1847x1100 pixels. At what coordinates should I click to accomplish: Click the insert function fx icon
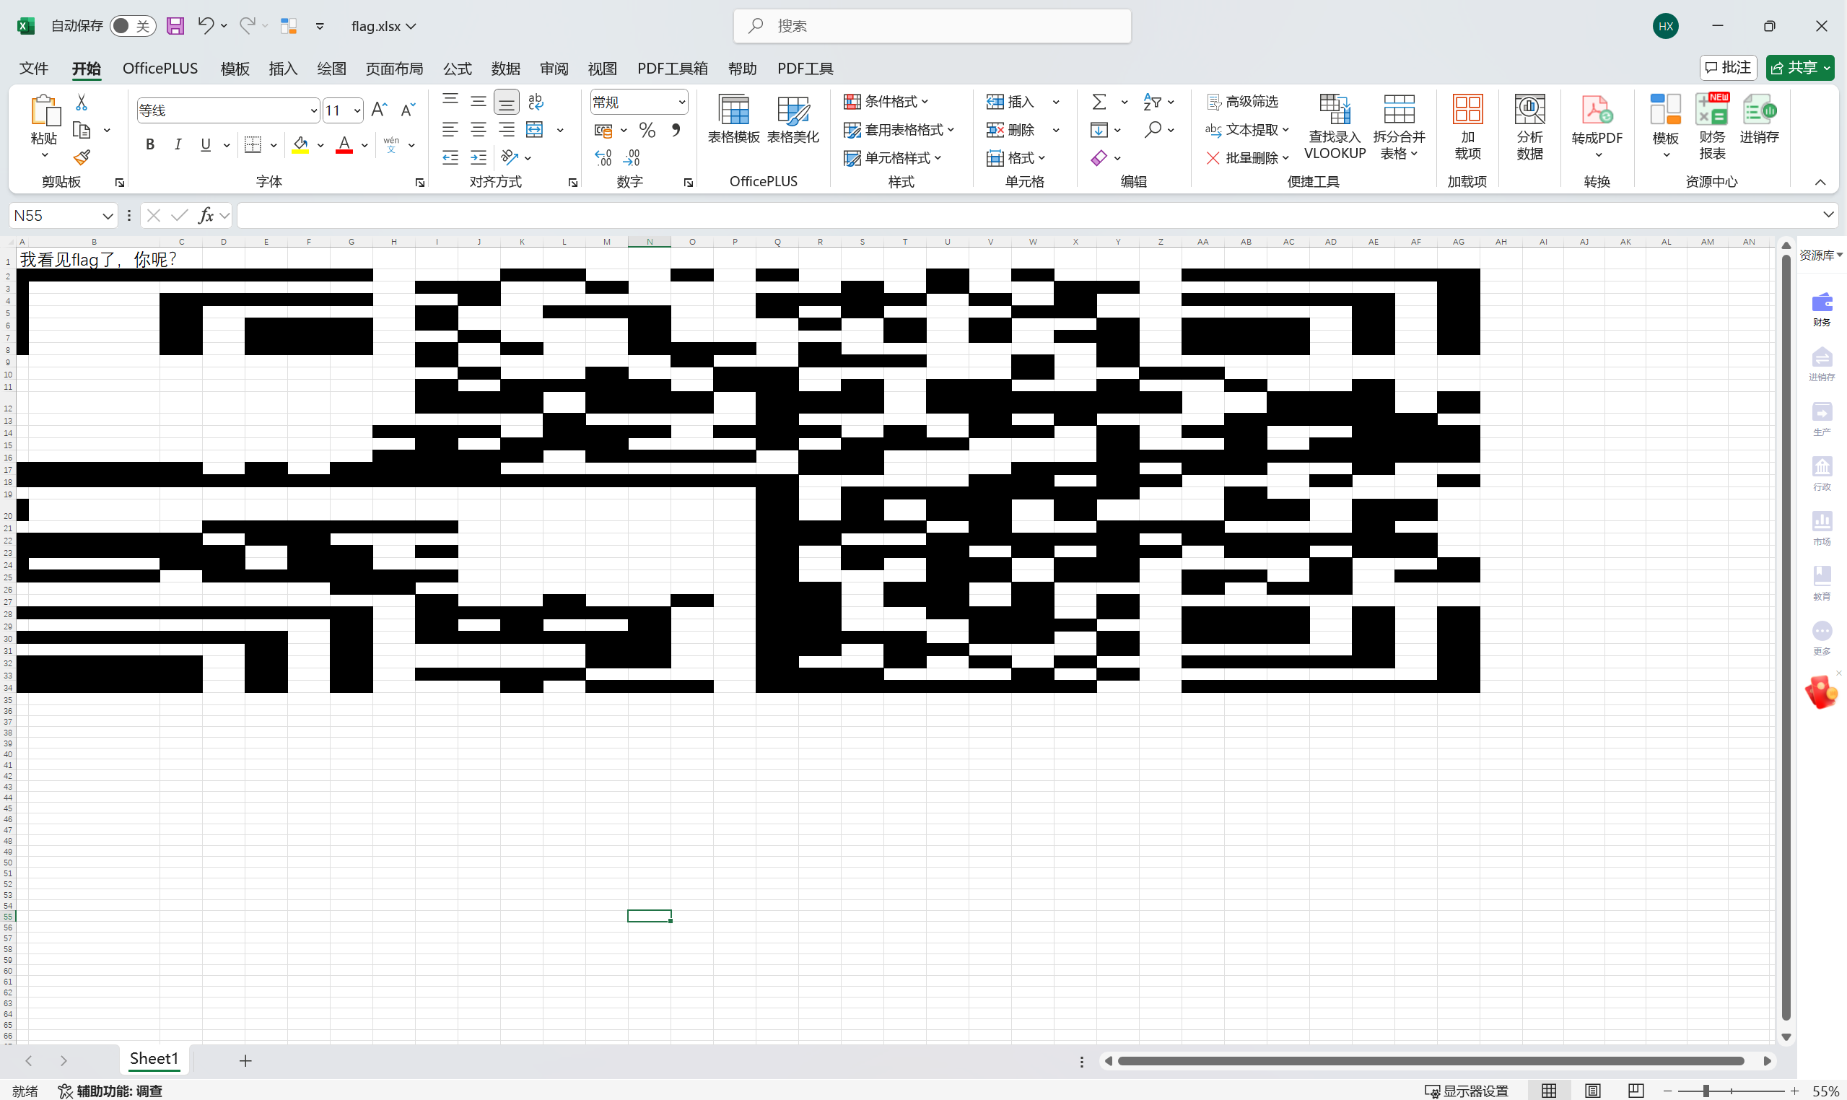pos(206,215)
